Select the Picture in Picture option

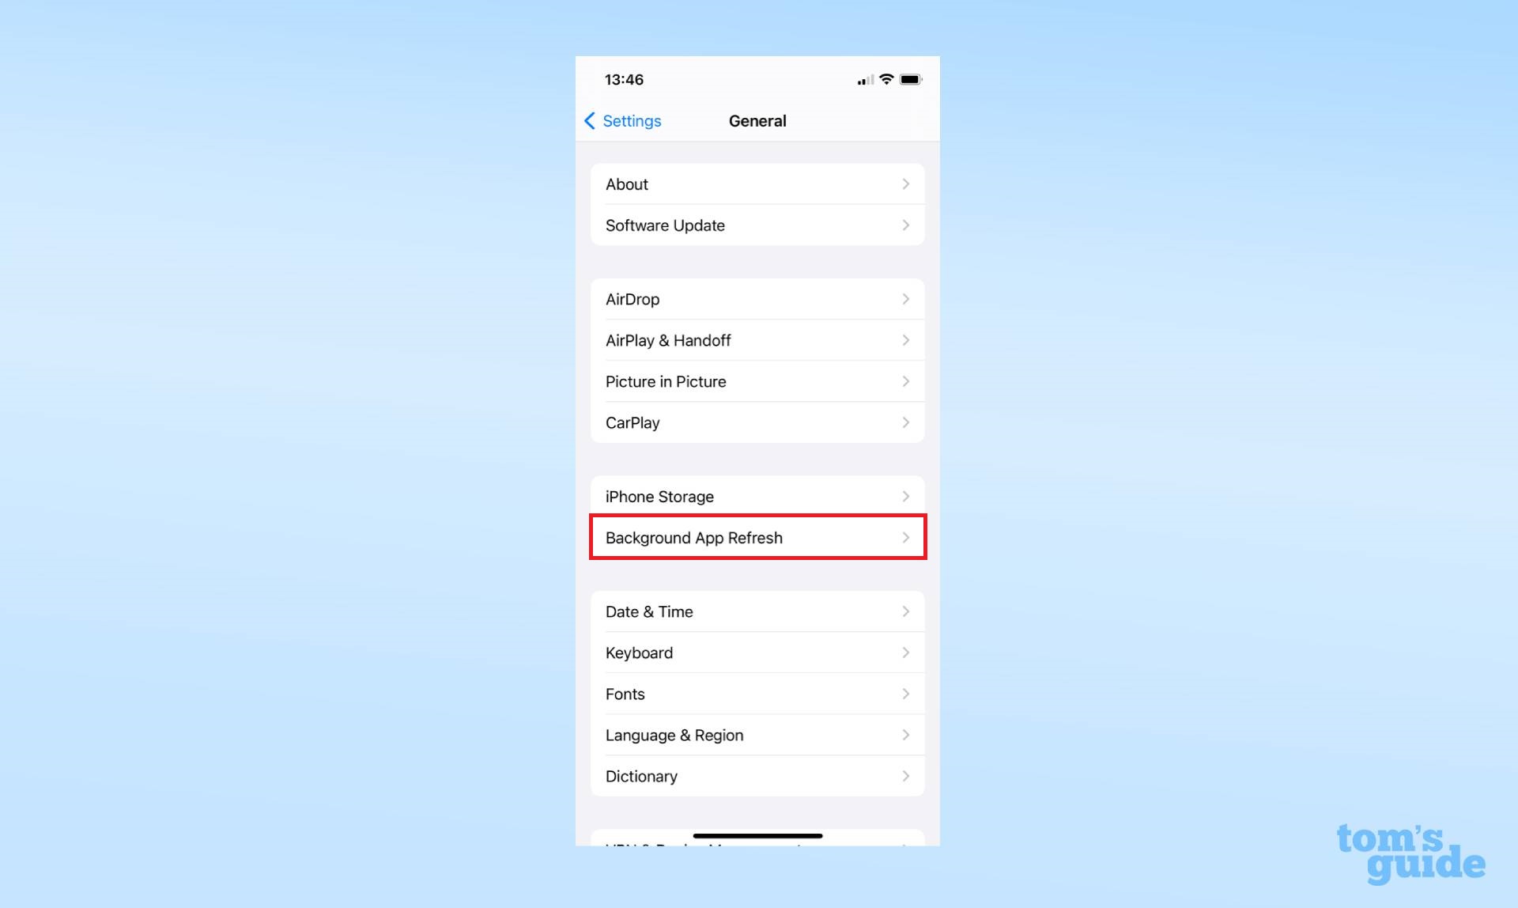757,380
